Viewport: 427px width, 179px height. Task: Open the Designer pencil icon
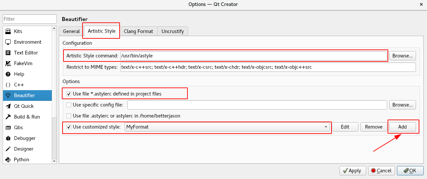(8, 149)
